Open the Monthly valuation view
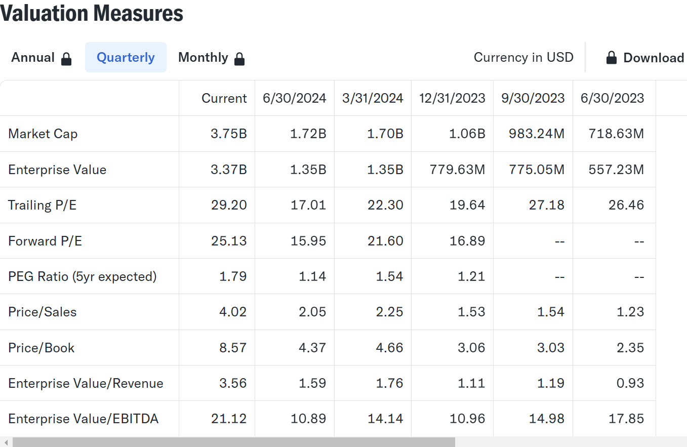Image resolution: width=687 pixels, height=447 pixels. [203, 57]
